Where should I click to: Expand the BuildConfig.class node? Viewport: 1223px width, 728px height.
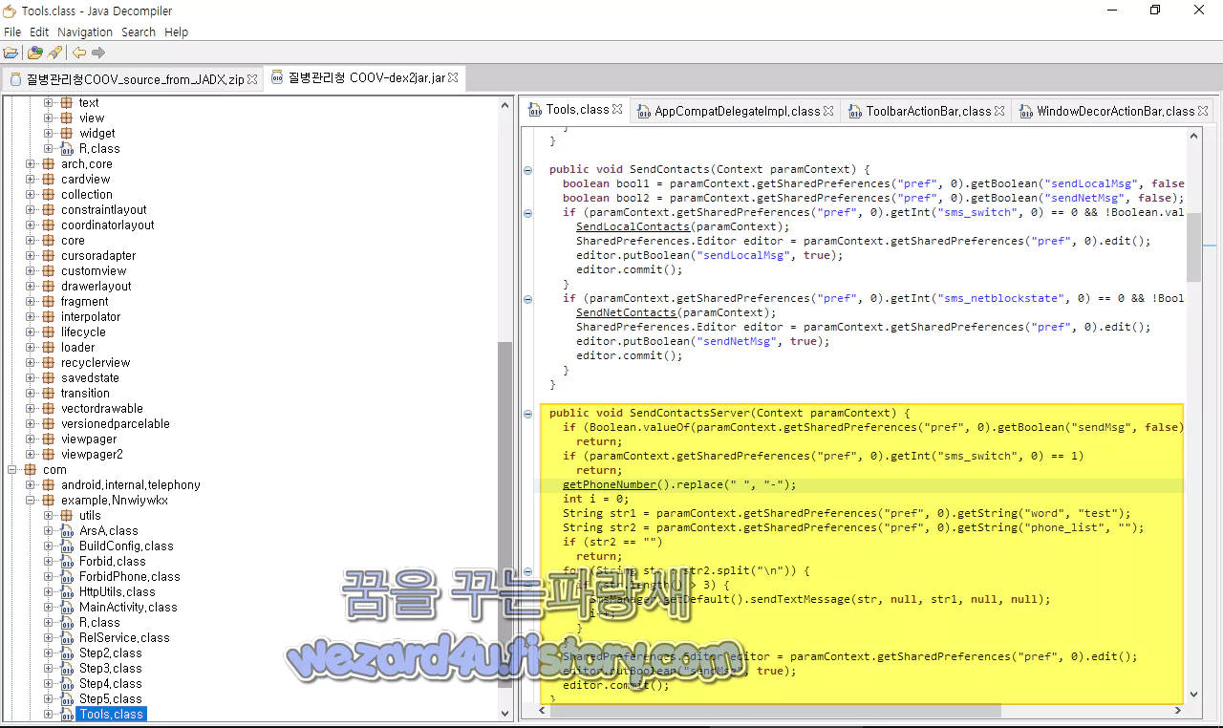(x=49, y=546)
